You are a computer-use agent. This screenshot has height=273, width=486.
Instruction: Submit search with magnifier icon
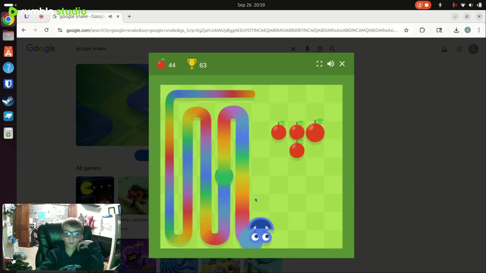[x=332, y=49]
